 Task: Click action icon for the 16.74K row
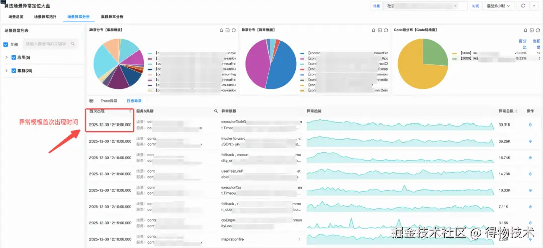click(530, 157)
